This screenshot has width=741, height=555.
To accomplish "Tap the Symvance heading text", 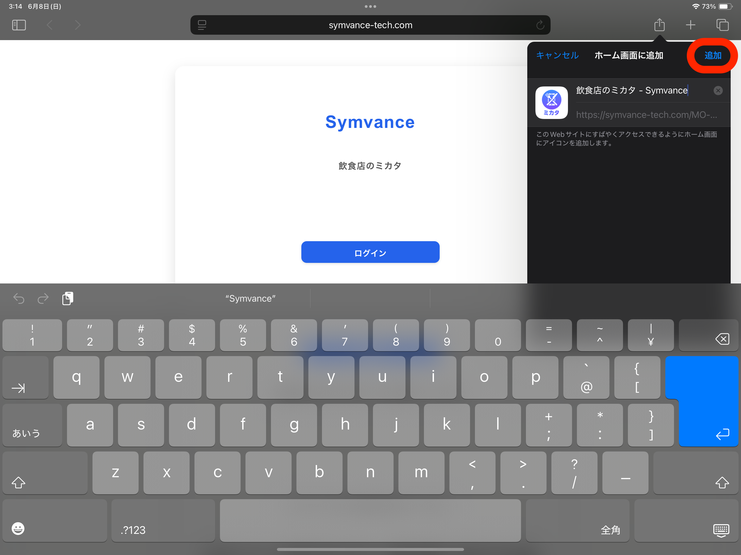I will [x=370, y=122].
